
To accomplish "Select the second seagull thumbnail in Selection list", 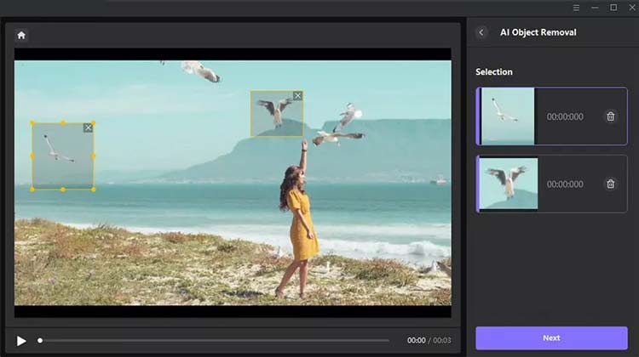I will point(509,184).
